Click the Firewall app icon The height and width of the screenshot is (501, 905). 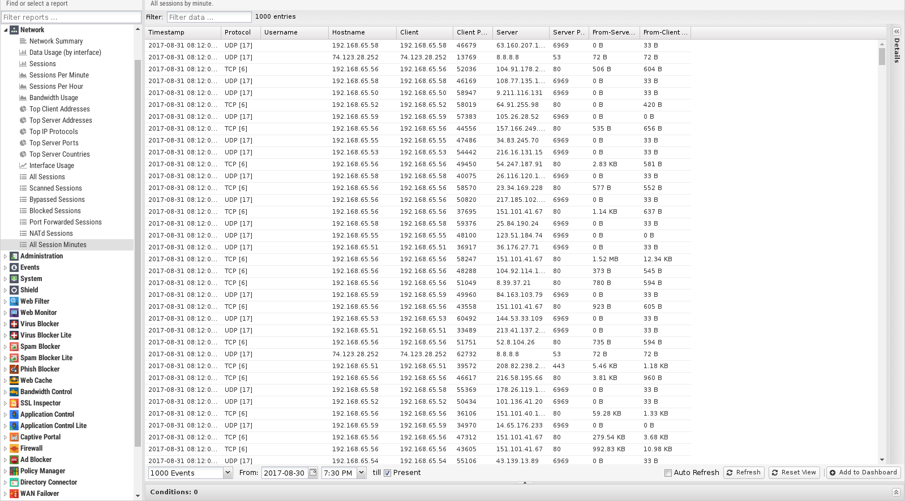(x=14, y=448)
